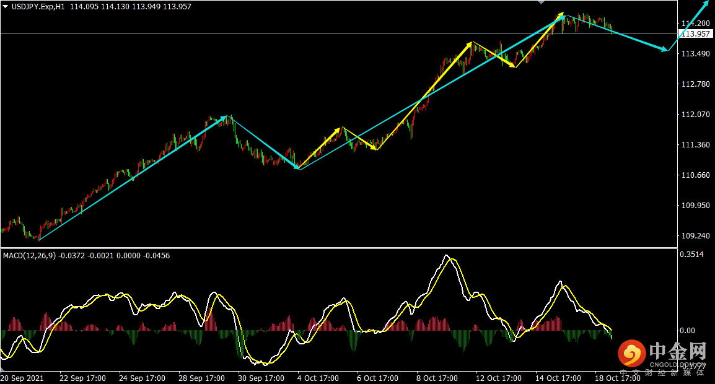Viewport: 715px width, 384px height.
Task: Select the yellow arrowhead at 12 Oct peak
Action: (x=472, y=42)
